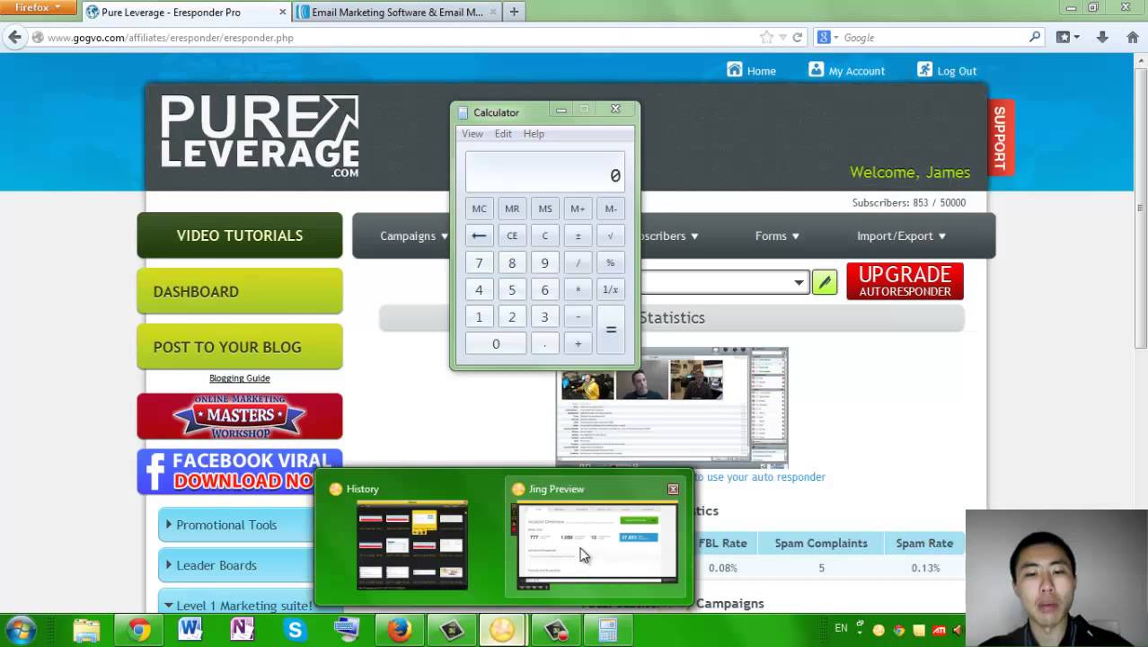The width and height of the screenshot is (1148, 647).
Task: Click the History window thumbnail preview
Action: pos(412,545)
